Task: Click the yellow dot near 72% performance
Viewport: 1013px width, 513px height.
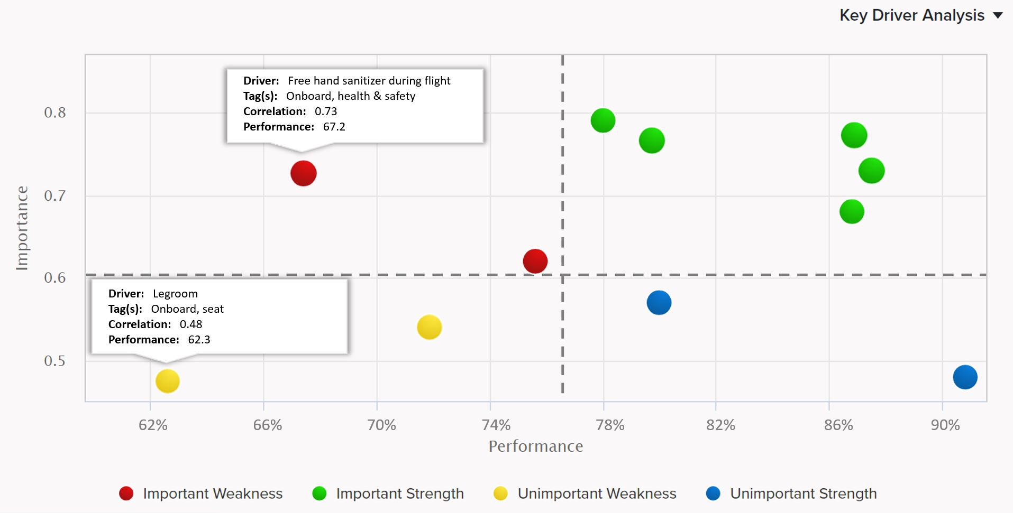Action: (x=429, y=327)
